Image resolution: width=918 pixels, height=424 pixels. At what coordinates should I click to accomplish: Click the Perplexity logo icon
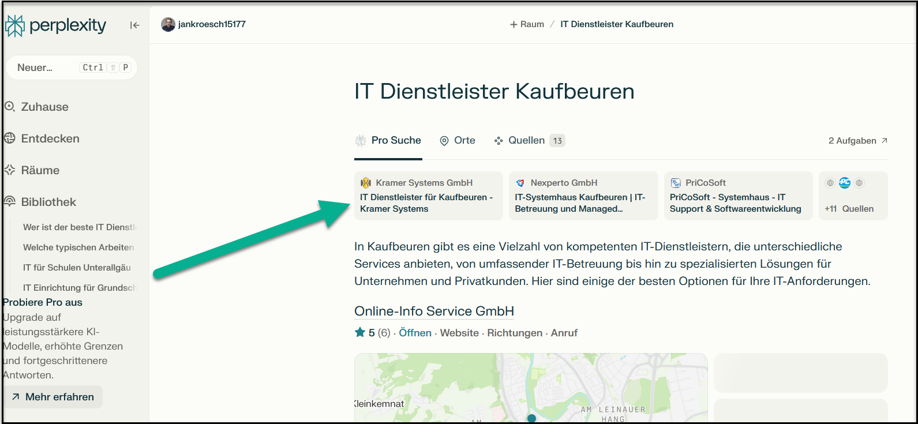click(14, 25)
